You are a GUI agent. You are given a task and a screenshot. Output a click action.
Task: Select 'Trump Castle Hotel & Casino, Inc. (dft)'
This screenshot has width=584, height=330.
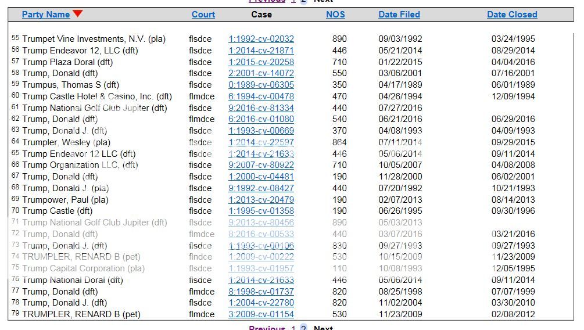[97, 96]
